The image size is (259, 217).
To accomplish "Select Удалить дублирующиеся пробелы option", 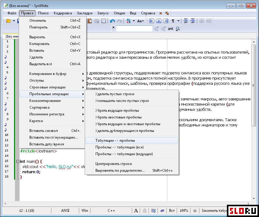I will [132, 131].
